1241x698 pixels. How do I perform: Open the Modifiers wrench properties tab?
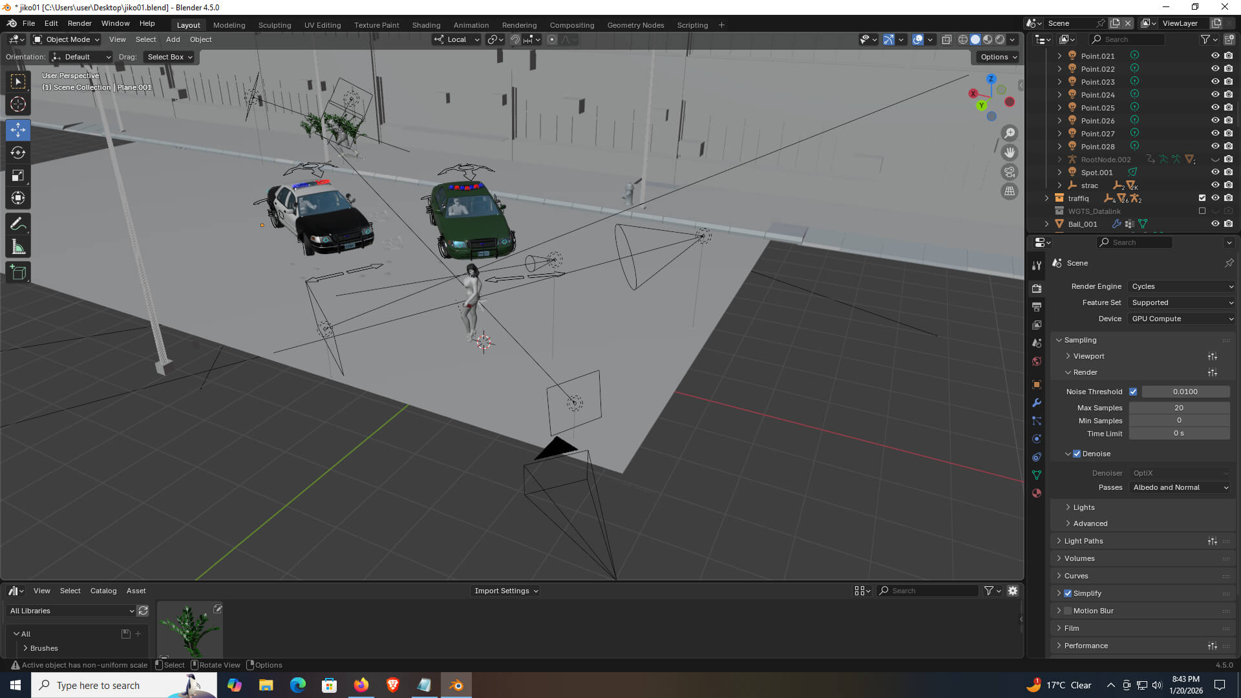[1037, 403]
